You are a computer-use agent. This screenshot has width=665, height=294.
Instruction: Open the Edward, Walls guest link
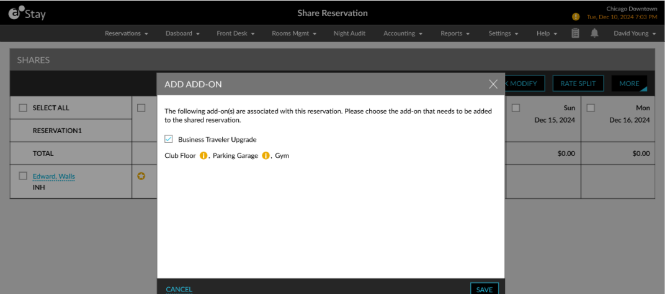click(54, 176)
